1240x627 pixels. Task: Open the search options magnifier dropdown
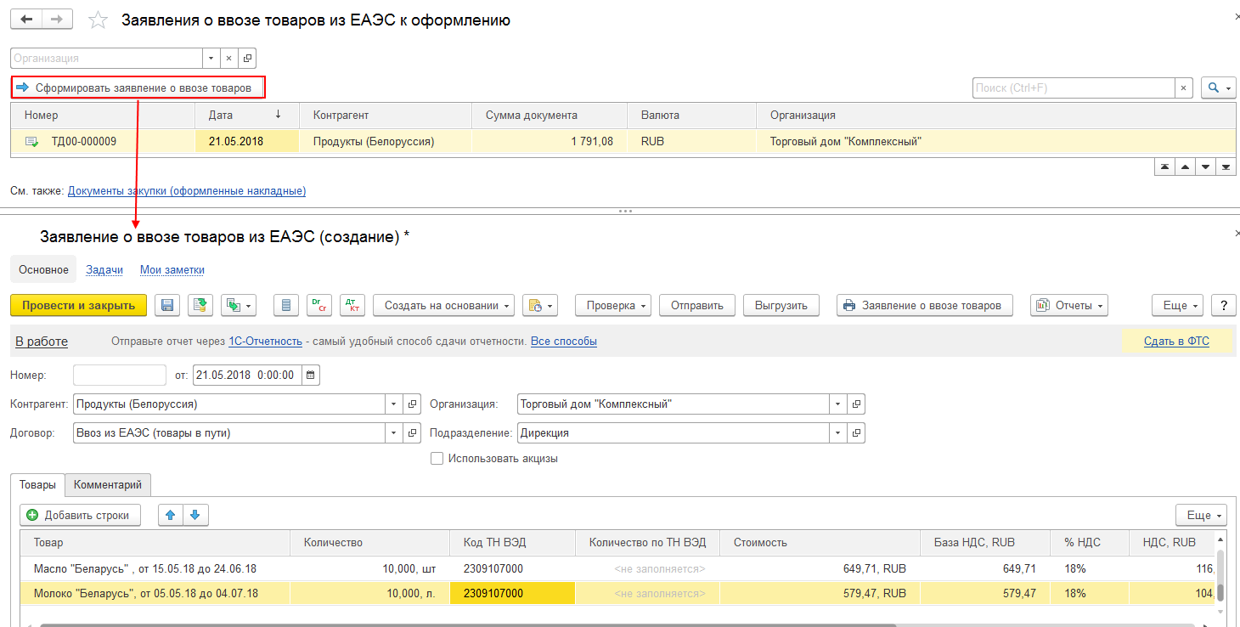coord(1219,88)
